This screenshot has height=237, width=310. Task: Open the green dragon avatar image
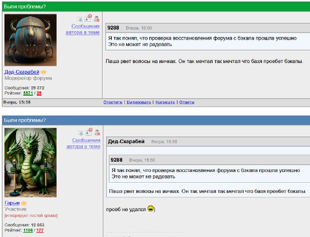[x=31, y=163]
